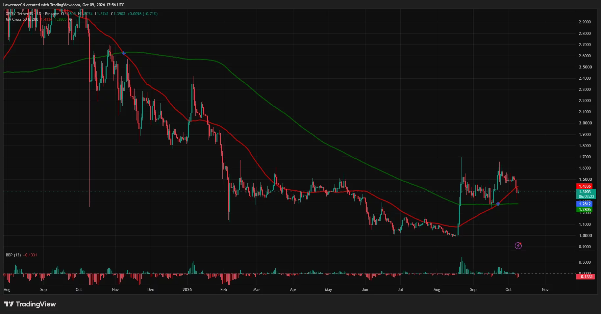Click the blue 1.2812 price label

click(585, 204)
